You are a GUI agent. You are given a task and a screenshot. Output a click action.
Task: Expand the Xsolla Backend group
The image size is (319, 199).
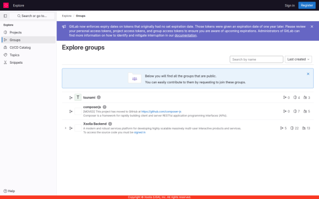65,128
